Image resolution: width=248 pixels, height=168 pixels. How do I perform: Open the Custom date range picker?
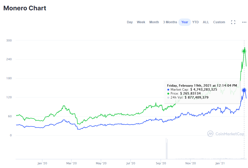pos(219,22)
